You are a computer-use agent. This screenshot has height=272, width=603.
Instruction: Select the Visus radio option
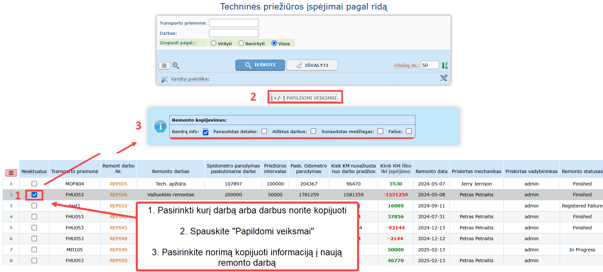274,43
